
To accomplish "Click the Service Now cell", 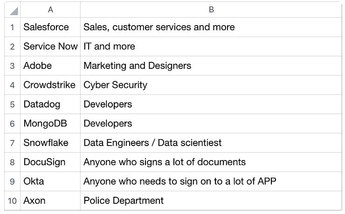I will pyautogui.click(x=50, y=47).
